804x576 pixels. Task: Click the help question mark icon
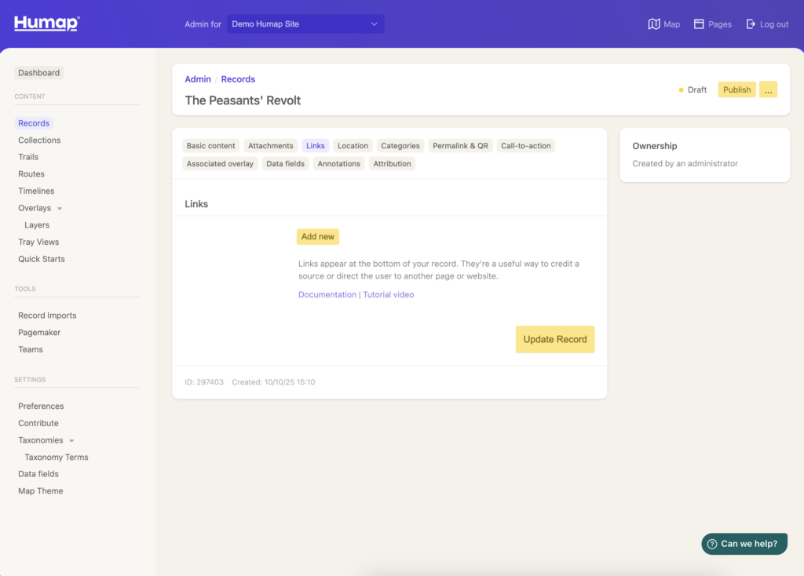point(712,544)
